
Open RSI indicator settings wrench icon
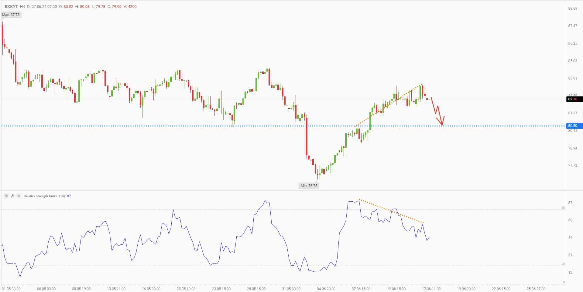point(12,196)
